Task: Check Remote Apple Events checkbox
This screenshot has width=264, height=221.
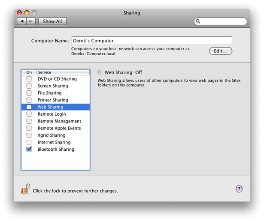Action: 29,128
